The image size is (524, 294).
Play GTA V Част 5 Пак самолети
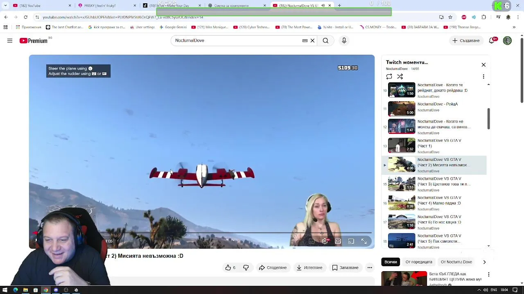click(434, 241)
